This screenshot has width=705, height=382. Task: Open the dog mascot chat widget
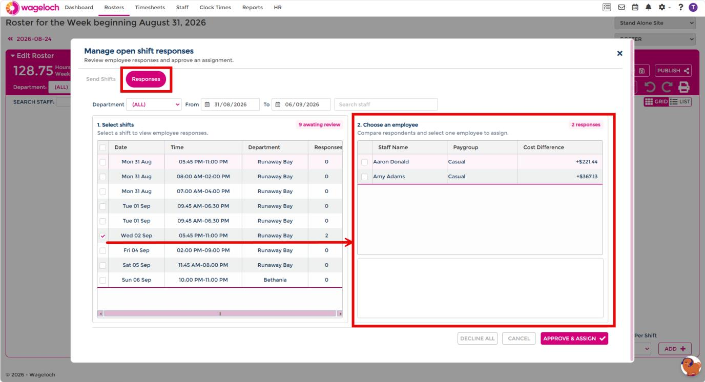tap(691, 366)
